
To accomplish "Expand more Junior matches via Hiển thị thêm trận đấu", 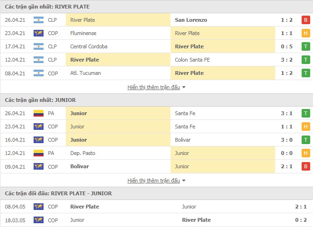I will click(154, 181).
